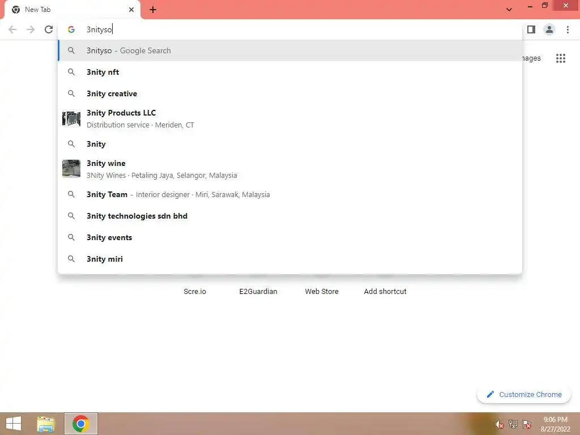This screenshot has width=580, height=435.
Task: Choose the '3nity nft' suggestion
Action: pyautogui.click(x=290, y=72)
